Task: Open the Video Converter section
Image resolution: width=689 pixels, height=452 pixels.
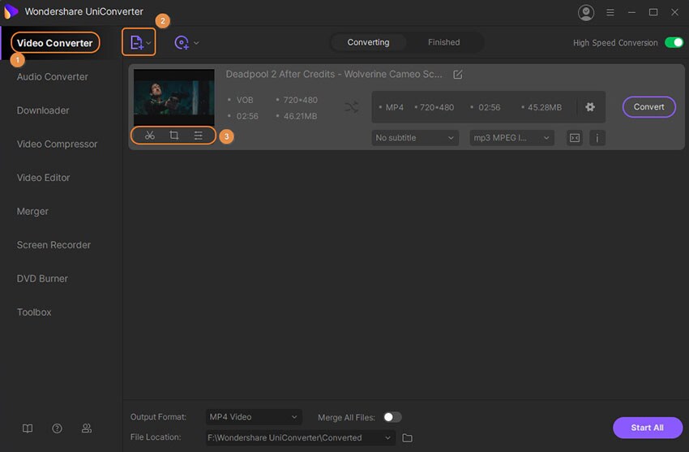Action: 55,43
